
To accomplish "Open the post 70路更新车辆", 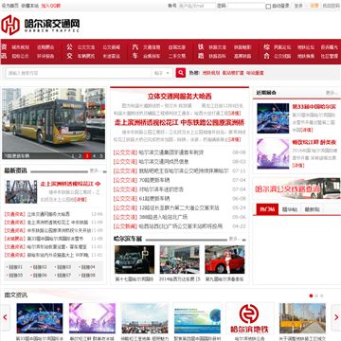I will (x=154, y=180).
